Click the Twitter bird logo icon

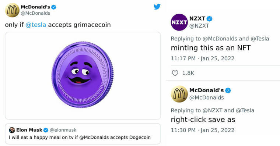pyautogui.click(x=157, y=7)
